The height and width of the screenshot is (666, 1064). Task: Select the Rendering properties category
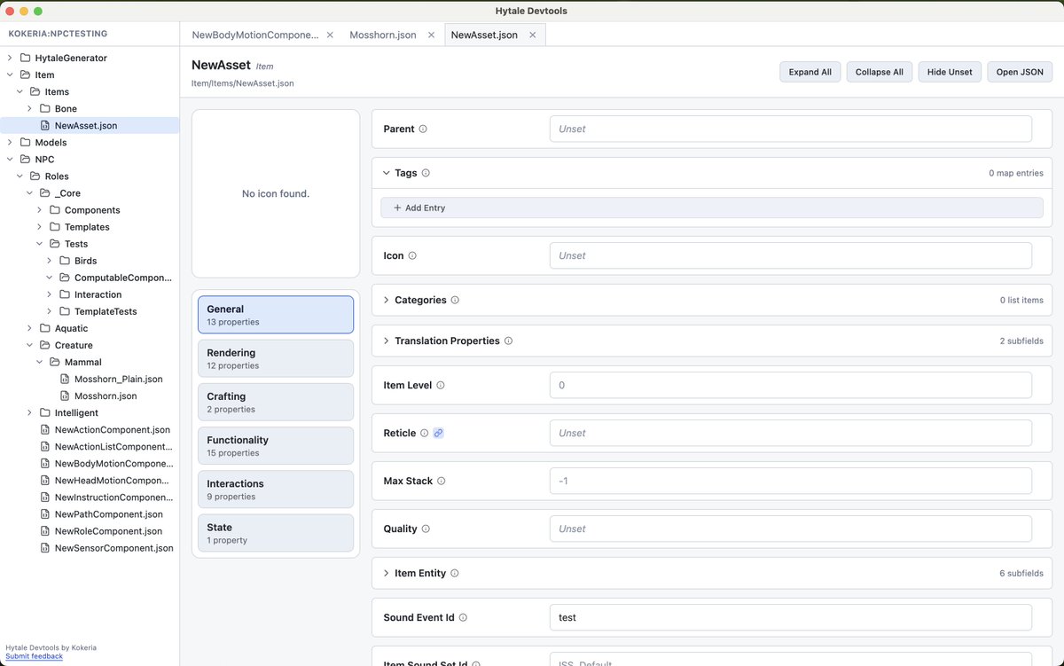click(x=276, y=358)
